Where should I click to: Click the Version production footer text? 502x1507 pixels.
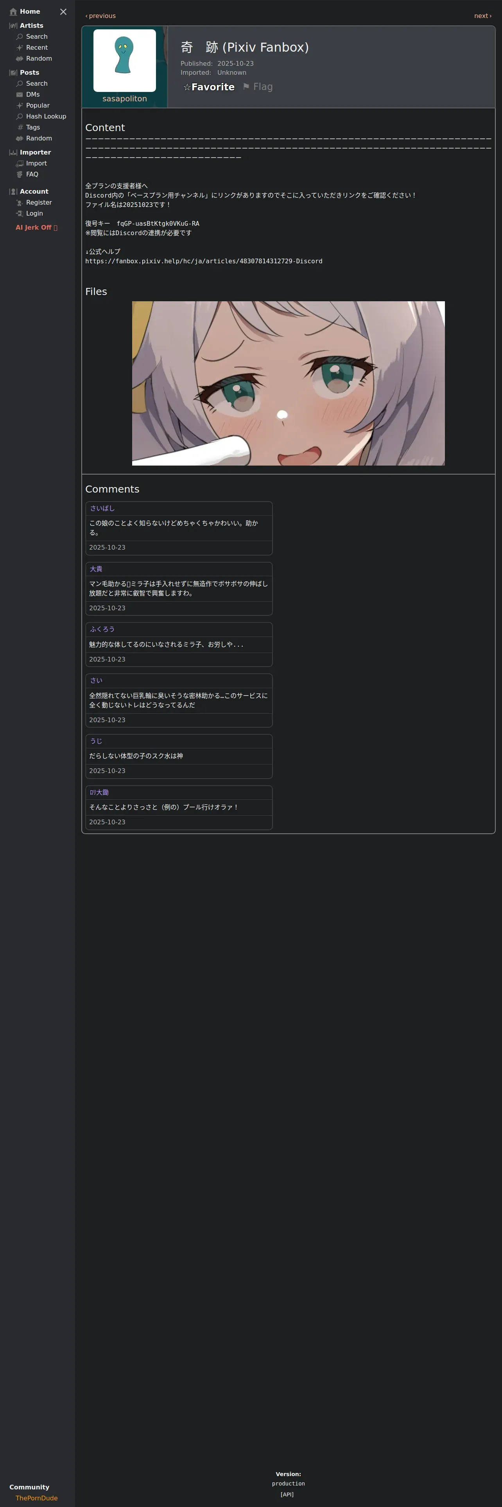coord(288,1479)
